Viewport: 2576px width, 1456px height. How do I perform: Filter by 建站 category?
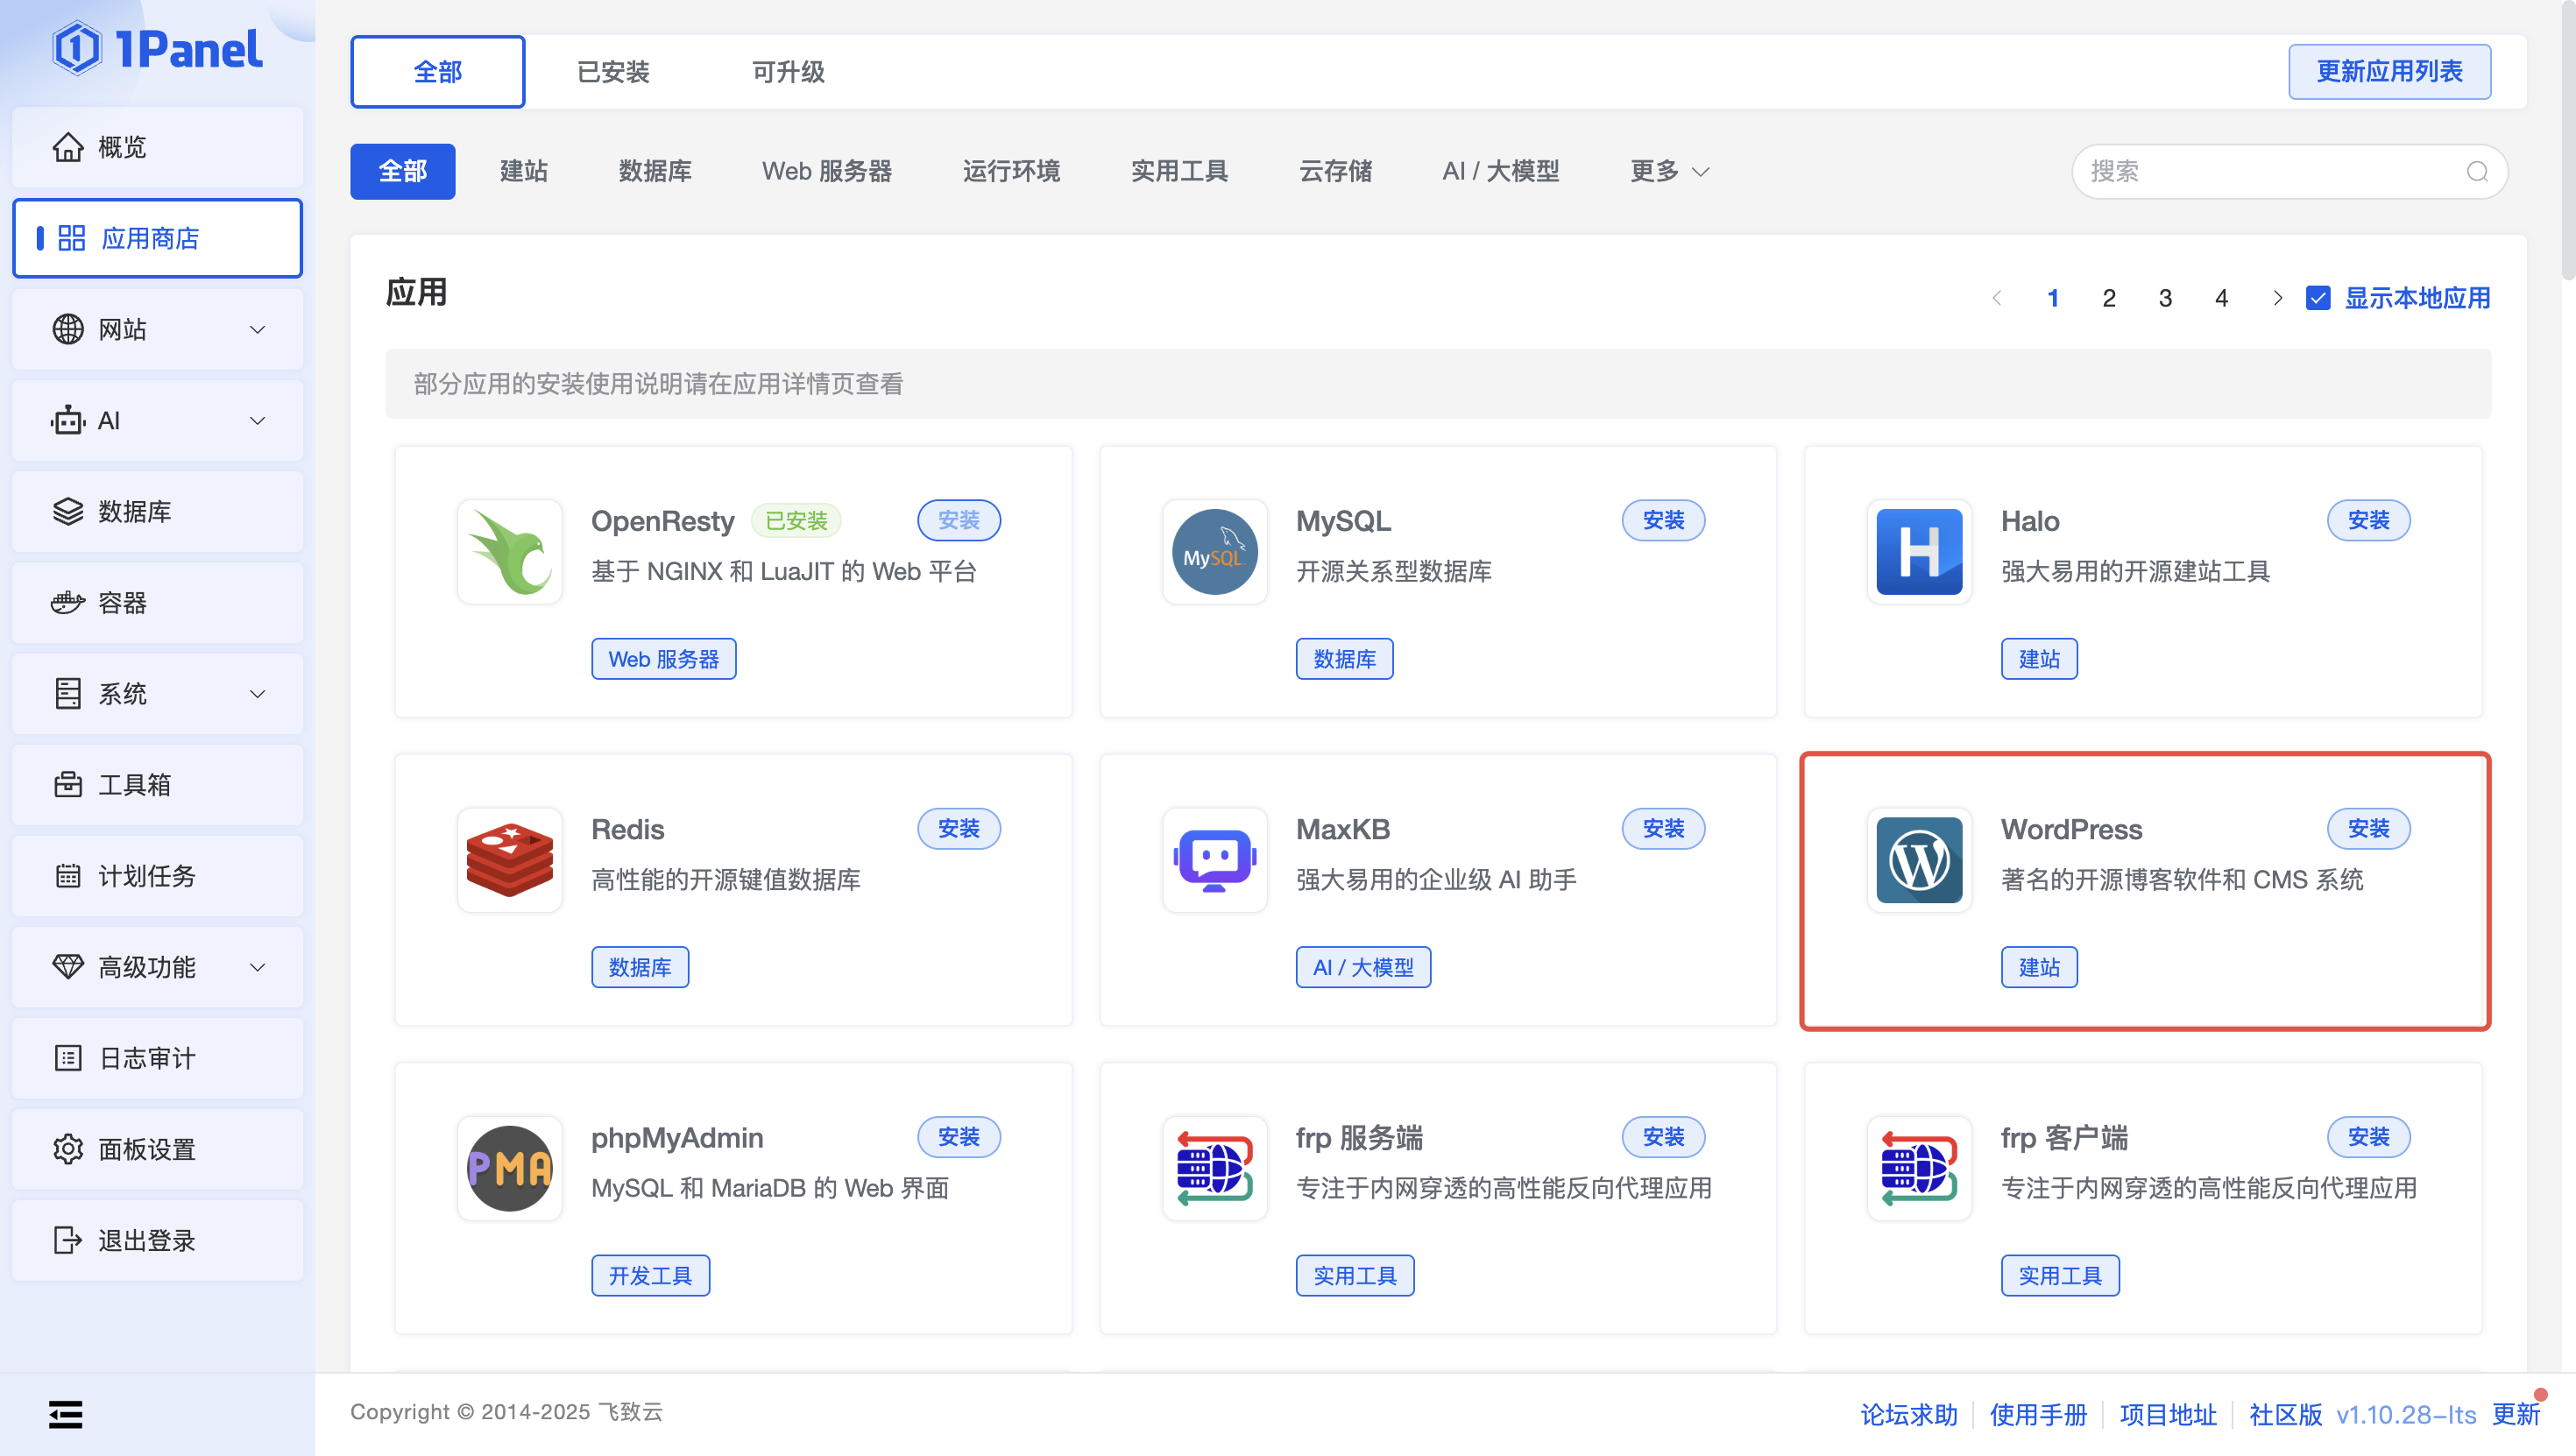click(523, 171)
